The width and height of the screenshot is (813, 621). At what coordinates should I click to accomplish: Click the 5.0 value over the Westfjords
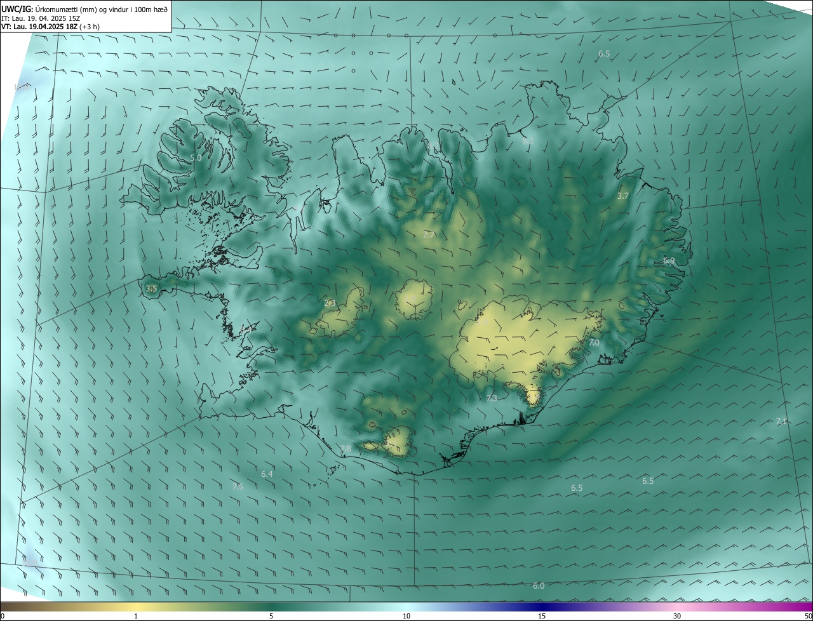tap(196, 157)
